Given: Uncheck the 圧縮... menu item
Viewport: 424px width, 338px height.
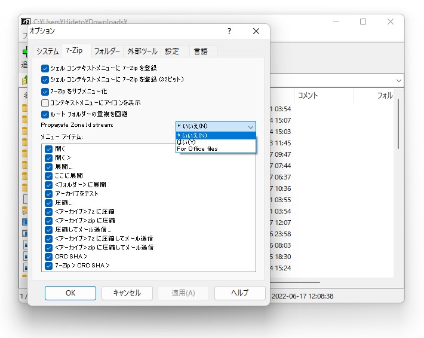Looking at the screenshot, I should (49, 203).
